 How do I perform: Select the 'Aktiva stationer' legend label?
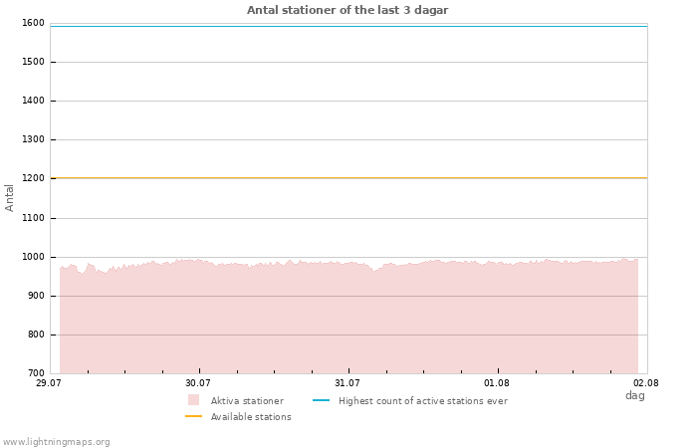pyautogui.click(x=247, y=401)
